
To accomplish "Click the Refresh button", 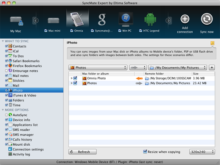I will point(82,152).
